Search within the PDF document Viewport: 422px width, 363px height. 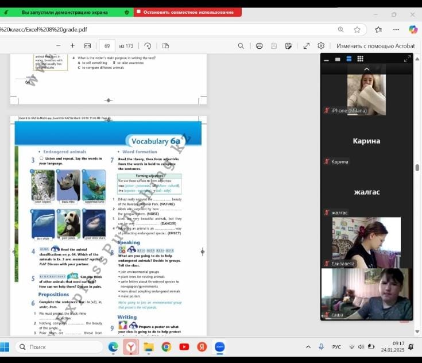coord(241,46)
